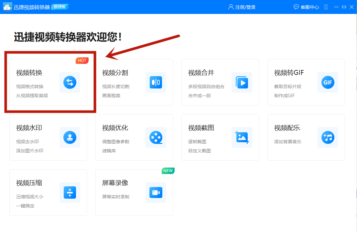The width and height of the screenshot is (357, 233).
Task: Open the hamburger menu in the title bar
Action: [326, 6]
